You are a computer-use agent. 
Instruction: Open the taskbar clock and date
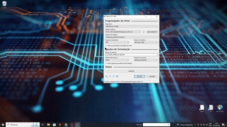(216, 125)
